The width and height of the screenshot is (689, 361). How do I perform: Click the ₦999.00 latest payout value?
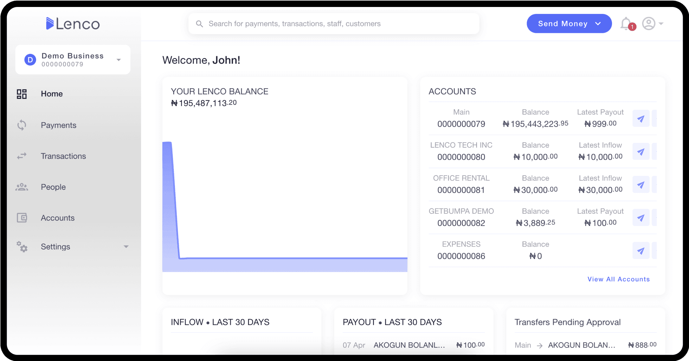600,124
